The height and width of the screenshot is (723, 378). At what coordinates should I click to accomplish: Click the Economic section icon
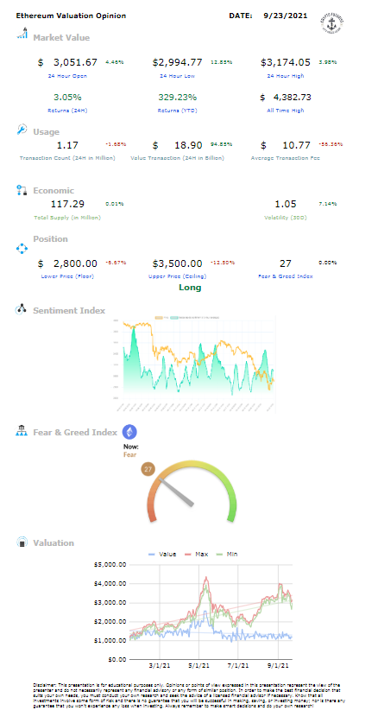point(22,190)
